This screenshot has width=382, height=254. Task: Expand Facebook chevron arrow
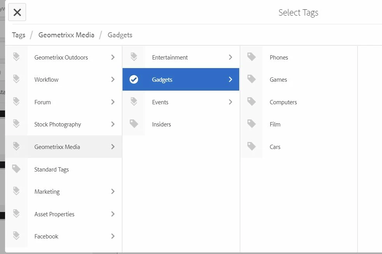pyautogui.click(x=113, y=236)
